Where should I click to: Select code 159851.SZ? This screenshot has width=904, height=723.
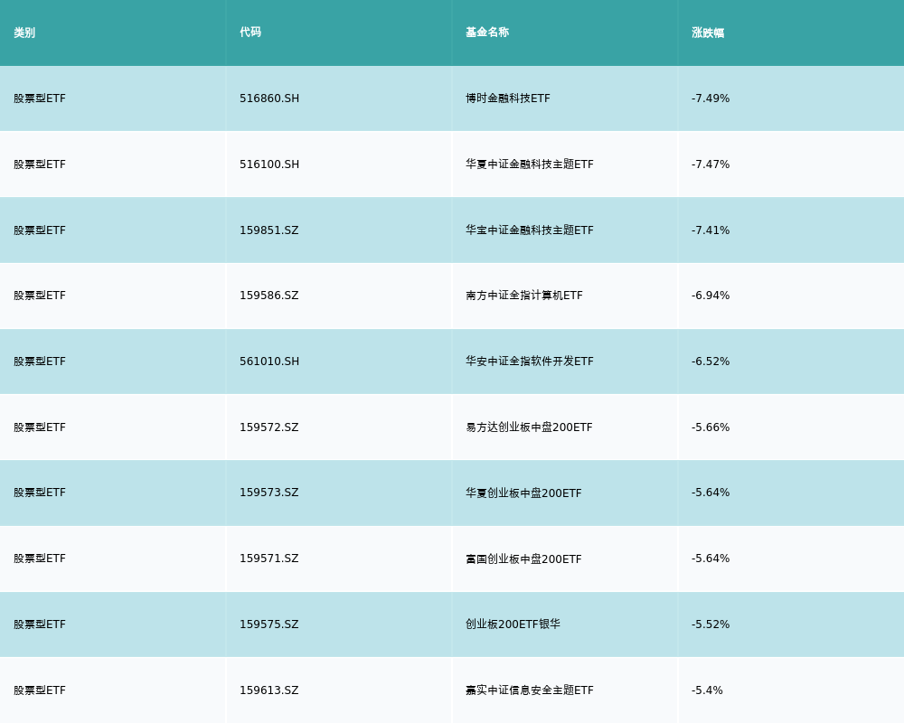(269, 230)
